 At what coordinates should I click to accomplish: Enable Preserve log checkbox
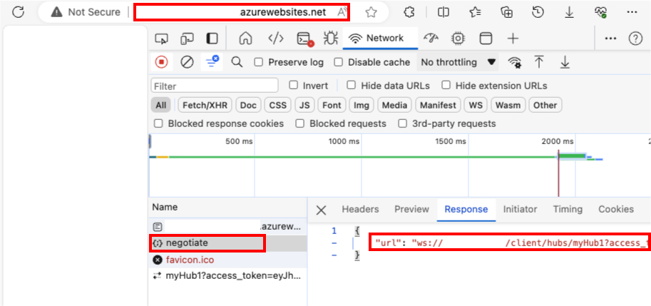[259, 62]
